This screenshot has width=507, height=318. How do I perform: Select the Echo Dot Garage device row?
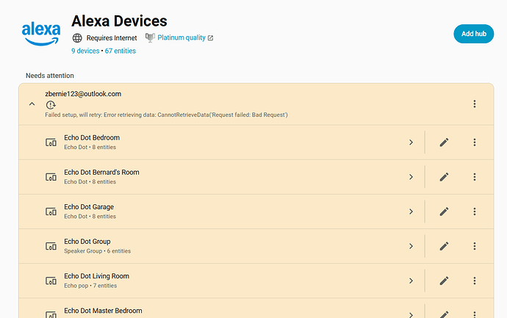click(220, 212)
